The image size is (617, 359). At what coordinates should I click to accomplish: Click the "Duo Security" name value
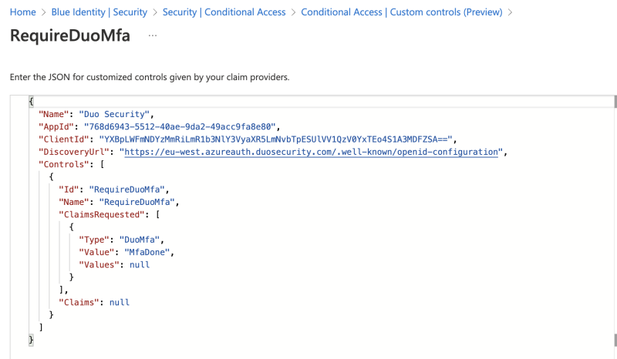[114, 114]
